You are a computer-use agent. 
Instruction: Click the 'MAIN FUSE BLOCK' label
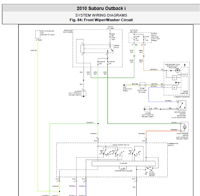(x=68, y=31)
